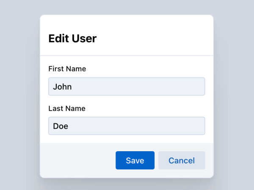
Task: Click blank header area right of Edit User
Action: 161,38
